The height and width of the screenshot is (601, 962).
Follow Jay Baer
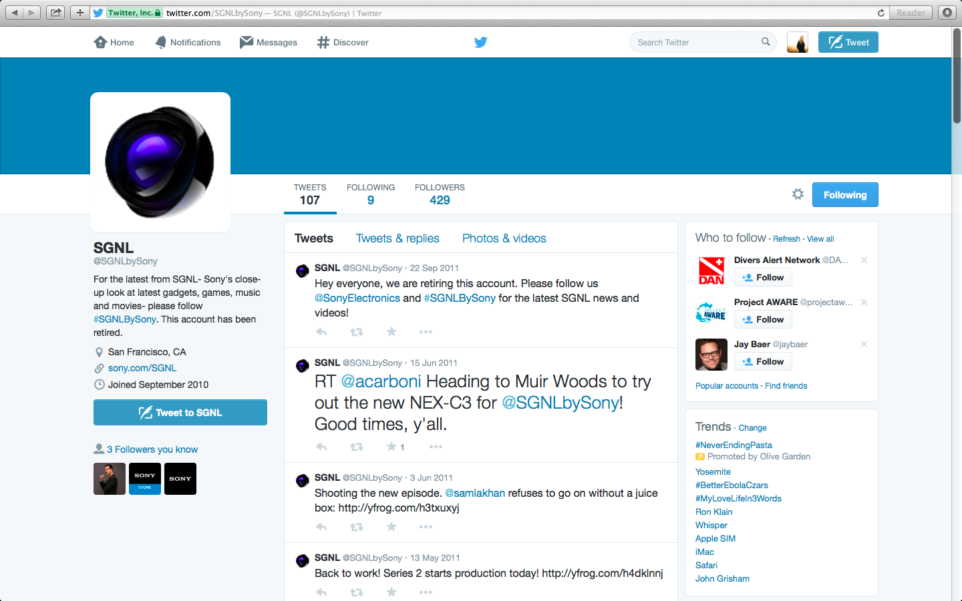763,361
